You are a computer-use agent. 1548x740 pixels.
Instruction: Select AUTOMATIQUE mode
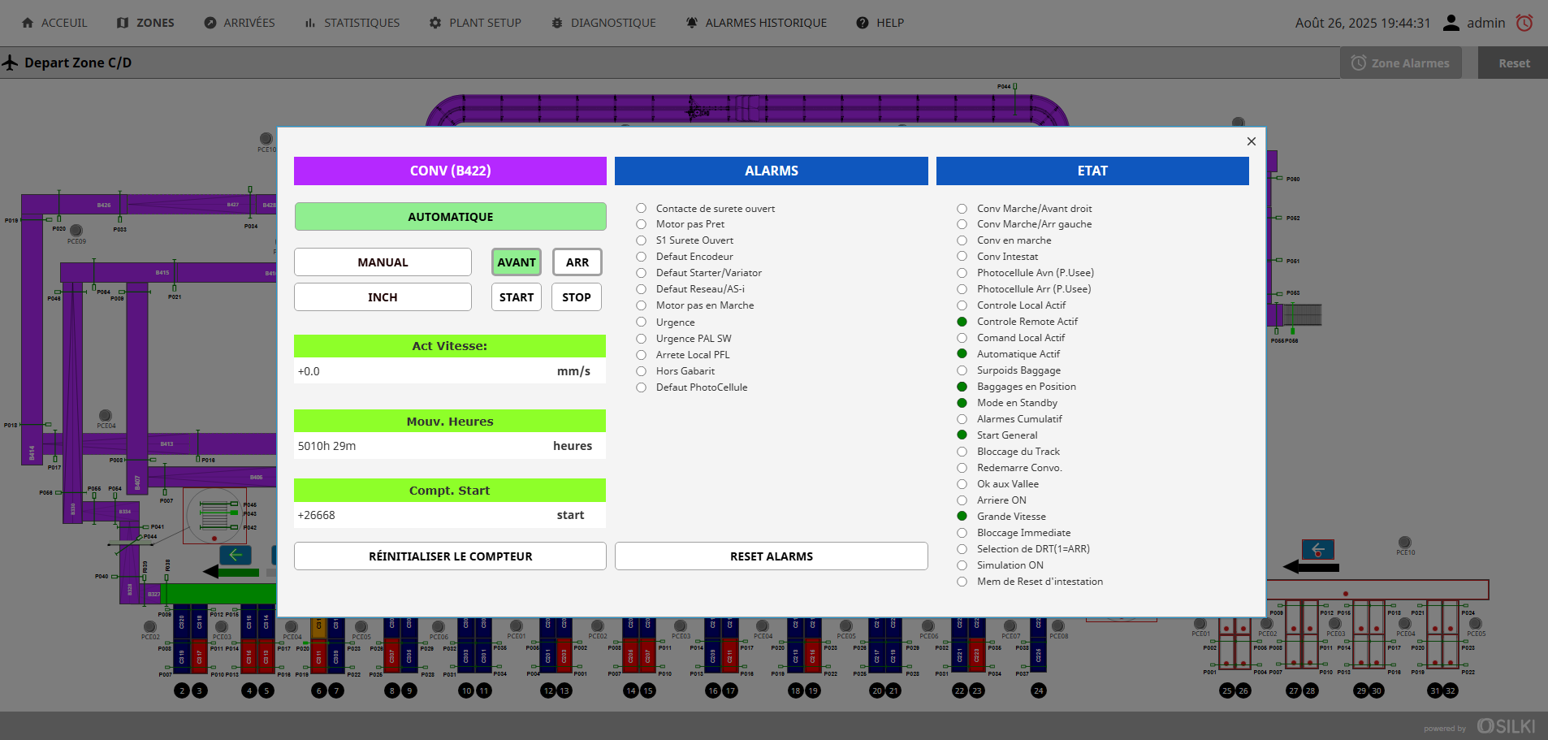point(450,217)
